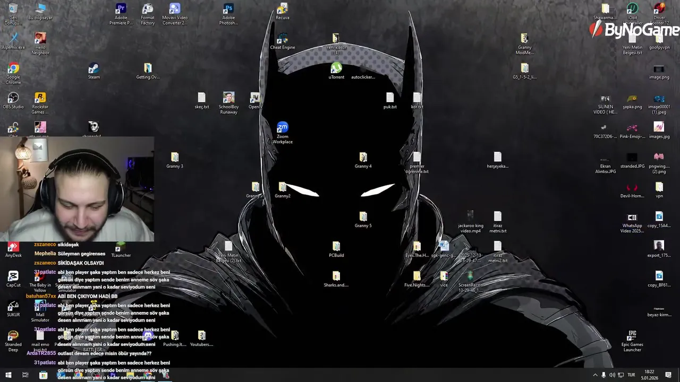680x382 pixels.
Task: Open Microsoft Store from taskbar
Action: point(43,375)
